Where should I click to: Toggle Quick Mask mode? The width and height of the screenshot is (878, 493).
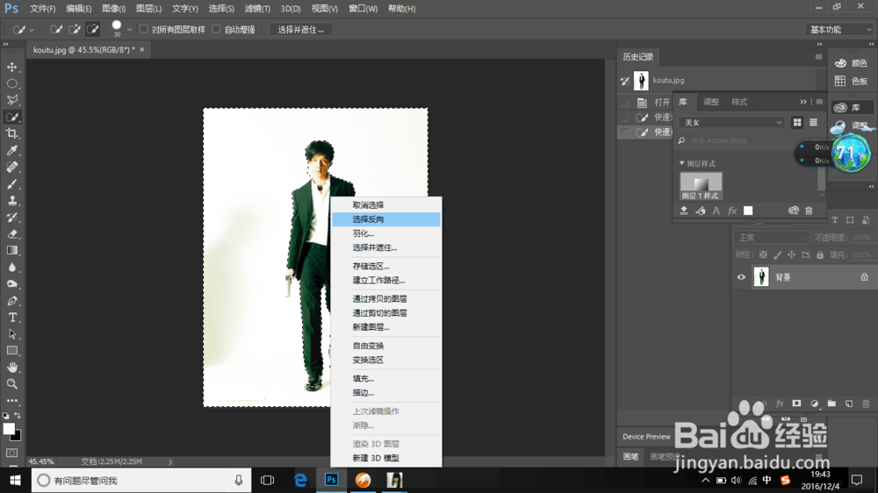(x=11, y=453)
